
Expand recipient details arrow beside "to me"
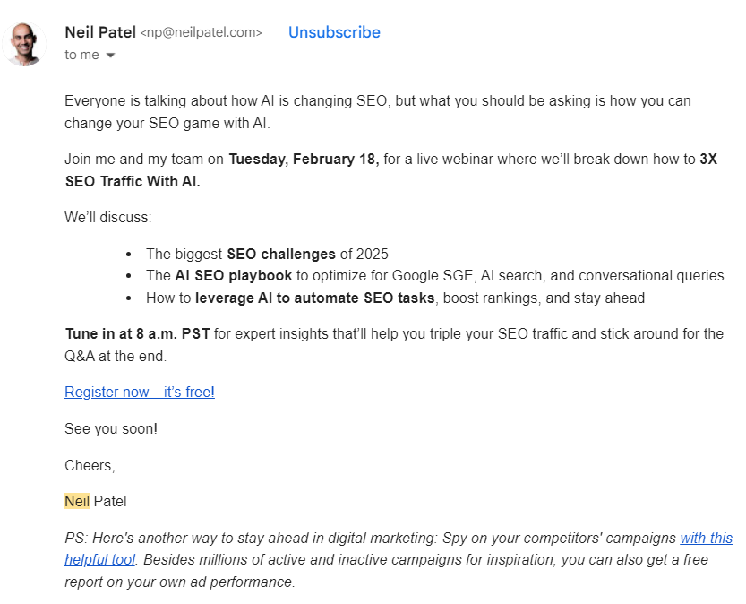(110, 56)
